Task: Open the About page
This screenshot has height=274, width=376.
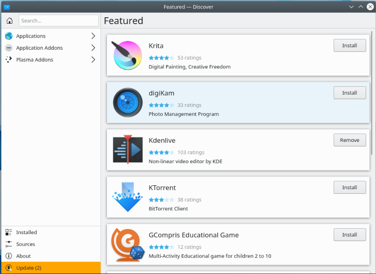Action: [x=51, y=256]
